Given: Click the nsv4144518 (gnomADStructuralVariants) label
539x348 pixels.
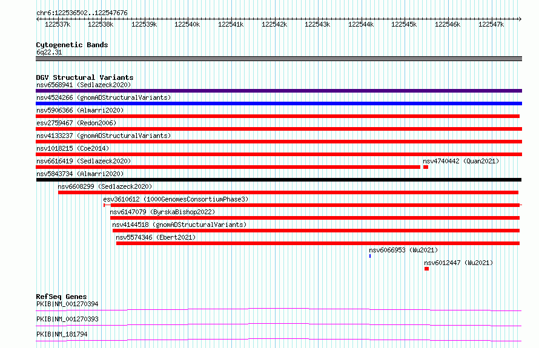Looking at the screenshot, I should (x=179, y=225).
